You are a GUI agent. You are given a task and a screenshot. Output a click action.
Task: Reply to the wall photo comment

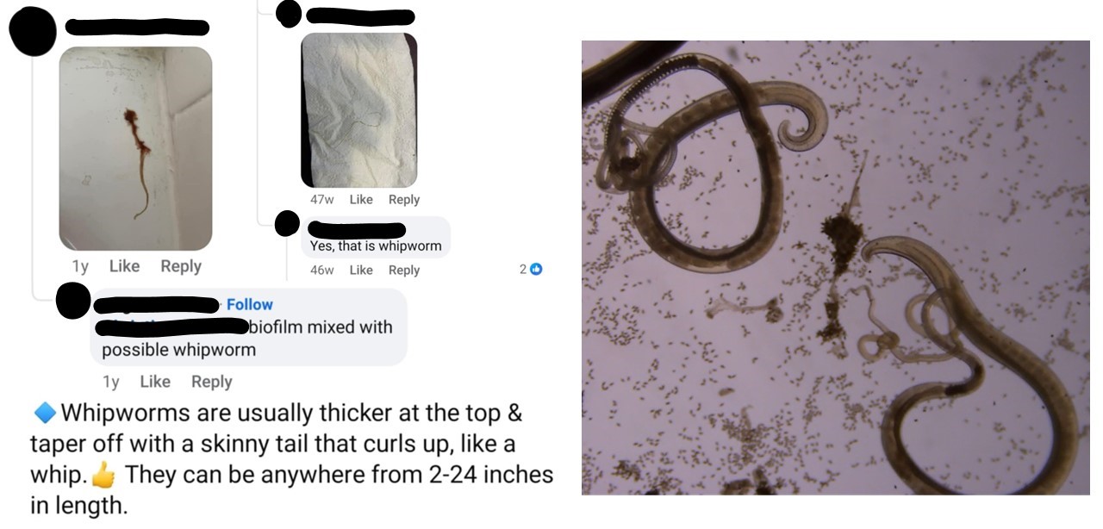(x=181, y=266)
